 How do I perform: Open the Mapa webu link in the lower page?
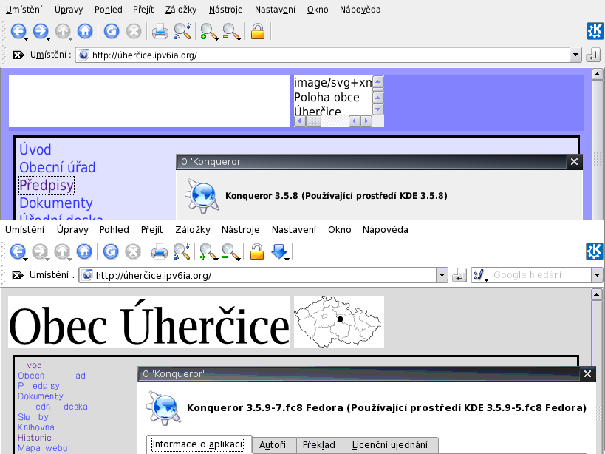[42, 448]
